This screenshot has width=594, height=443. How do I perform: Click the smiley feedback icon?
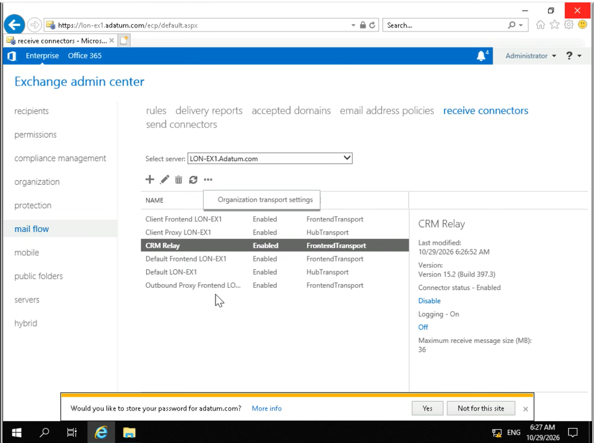click(x=583, y=25)
